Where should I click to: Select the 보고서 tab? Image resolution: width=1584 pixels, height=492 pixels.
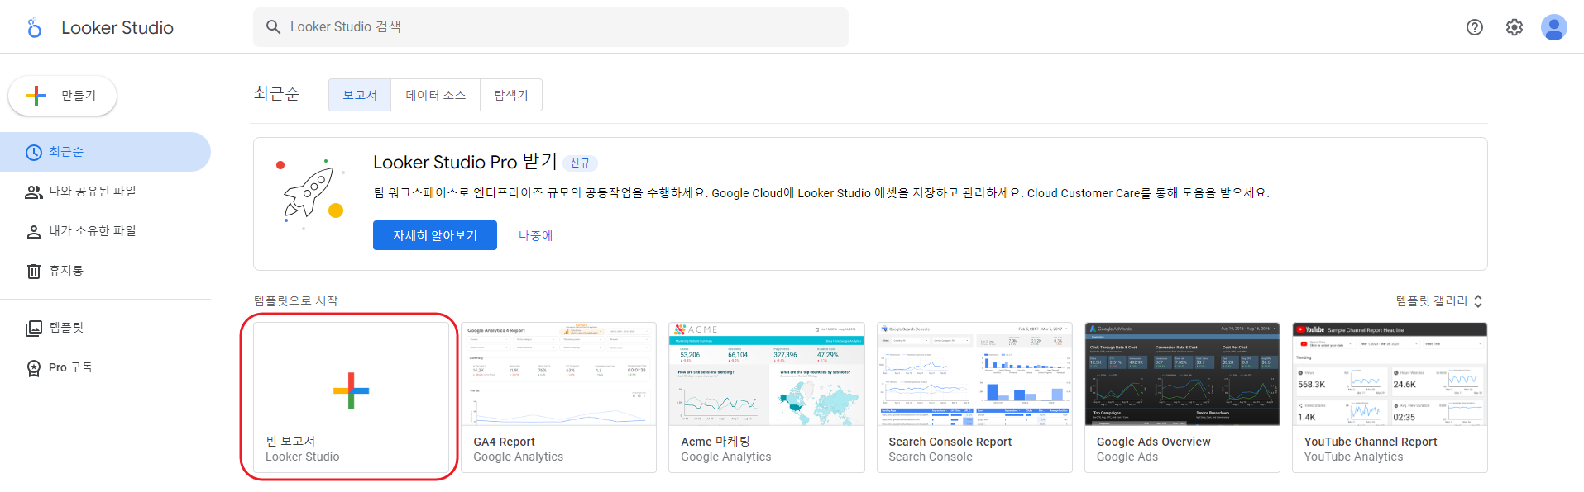point(360,95)
